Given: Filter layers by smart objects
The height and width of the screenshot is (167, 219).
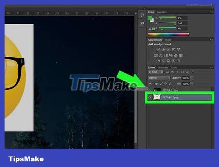Looking at the screenshot, I should pyautogui.click(x=188, y=72).
